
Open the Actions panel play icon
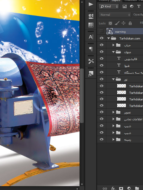click(x=91, y=4)
